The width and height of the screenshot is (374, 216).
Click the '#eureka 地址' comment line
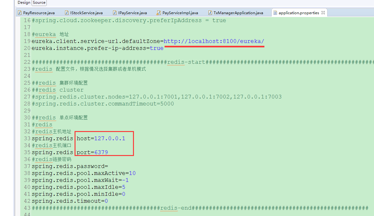click(x=50, y=34)
